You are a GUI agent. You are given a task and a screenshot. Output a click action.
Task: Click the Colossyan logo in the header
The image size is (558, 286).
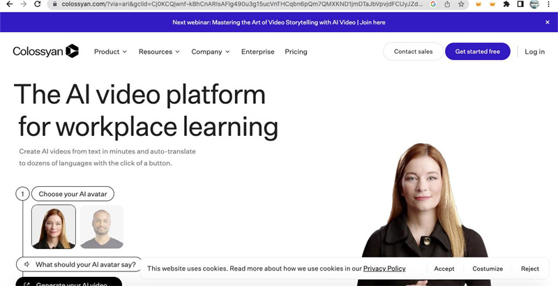click(x=45, y=52)
